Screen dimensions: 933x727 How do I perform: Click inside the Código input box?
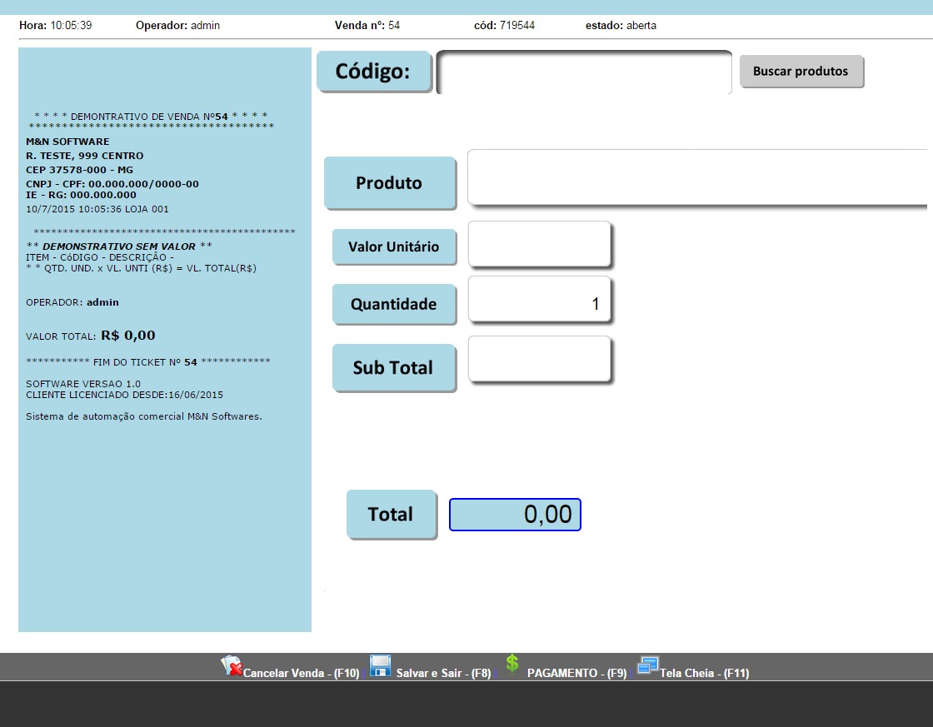pos(583,72)
